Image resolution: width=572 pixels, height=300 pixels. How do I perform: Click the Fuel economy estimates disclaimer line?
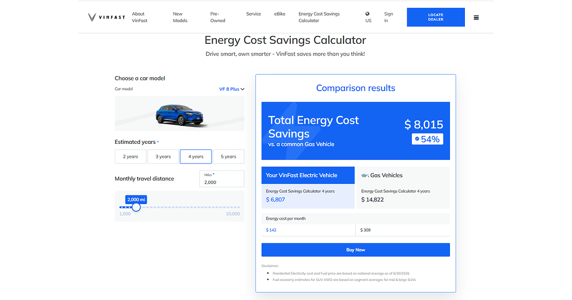344,280
